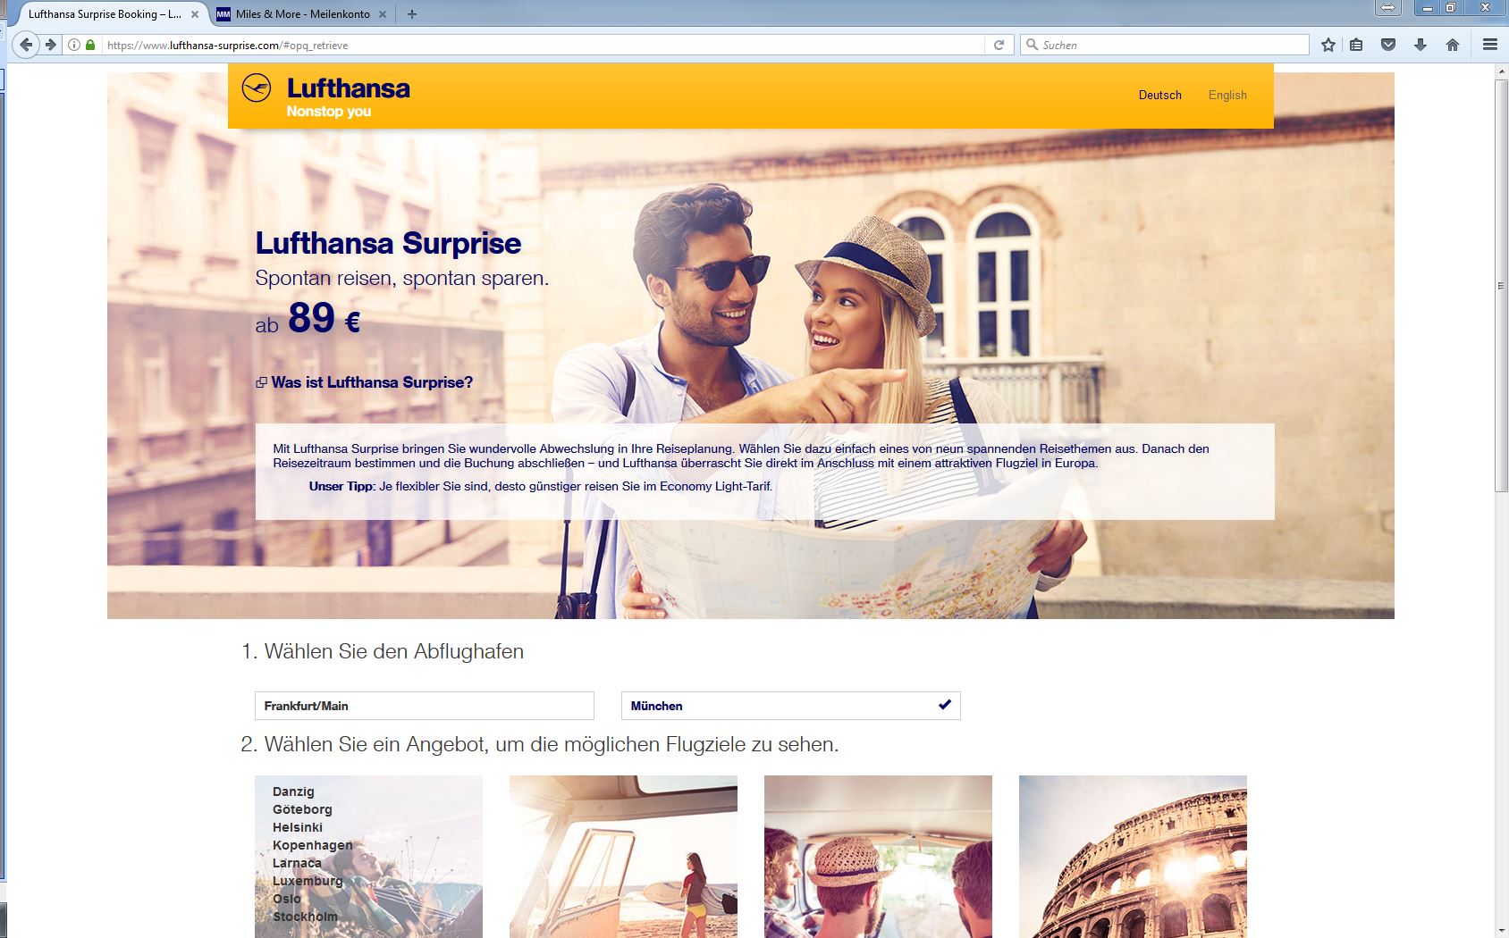Bookmark this page with star icon
Viewport: 1509px width, 938px height.
click(x=1328, y=45)
